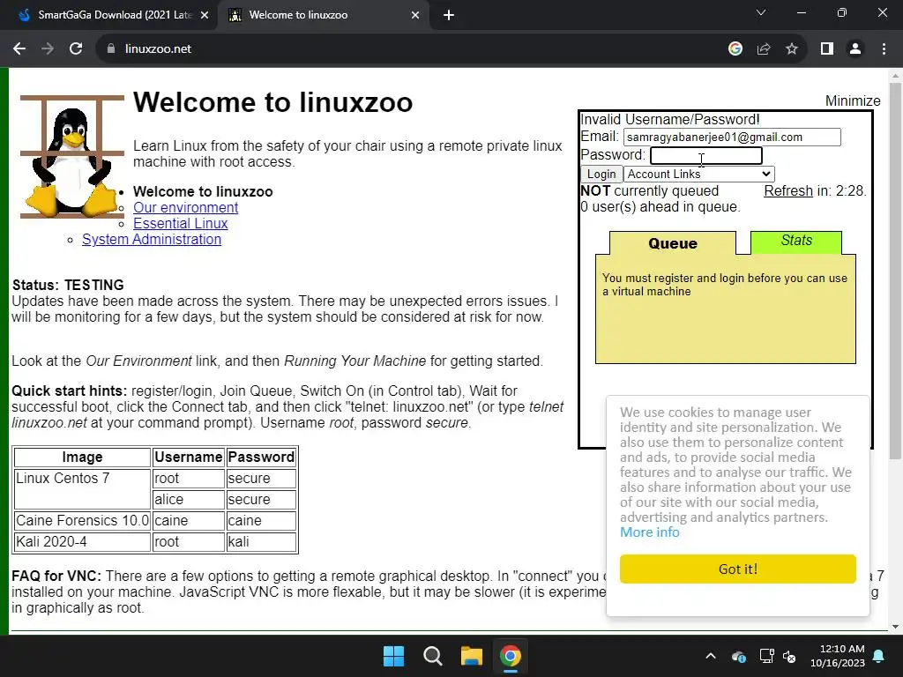Open the Stats tab
Viewport: 903px width, 677px height.
pos(796,242)
